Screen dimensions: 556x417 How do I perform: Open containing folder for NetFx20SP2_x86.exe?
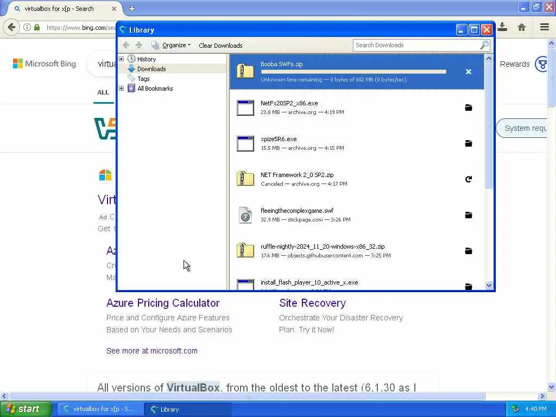click(x=469, y=108)
